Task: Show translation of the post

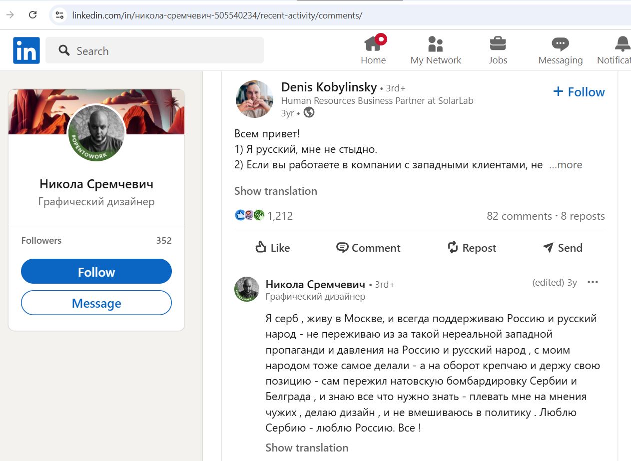Action: [x=276, y=191]
